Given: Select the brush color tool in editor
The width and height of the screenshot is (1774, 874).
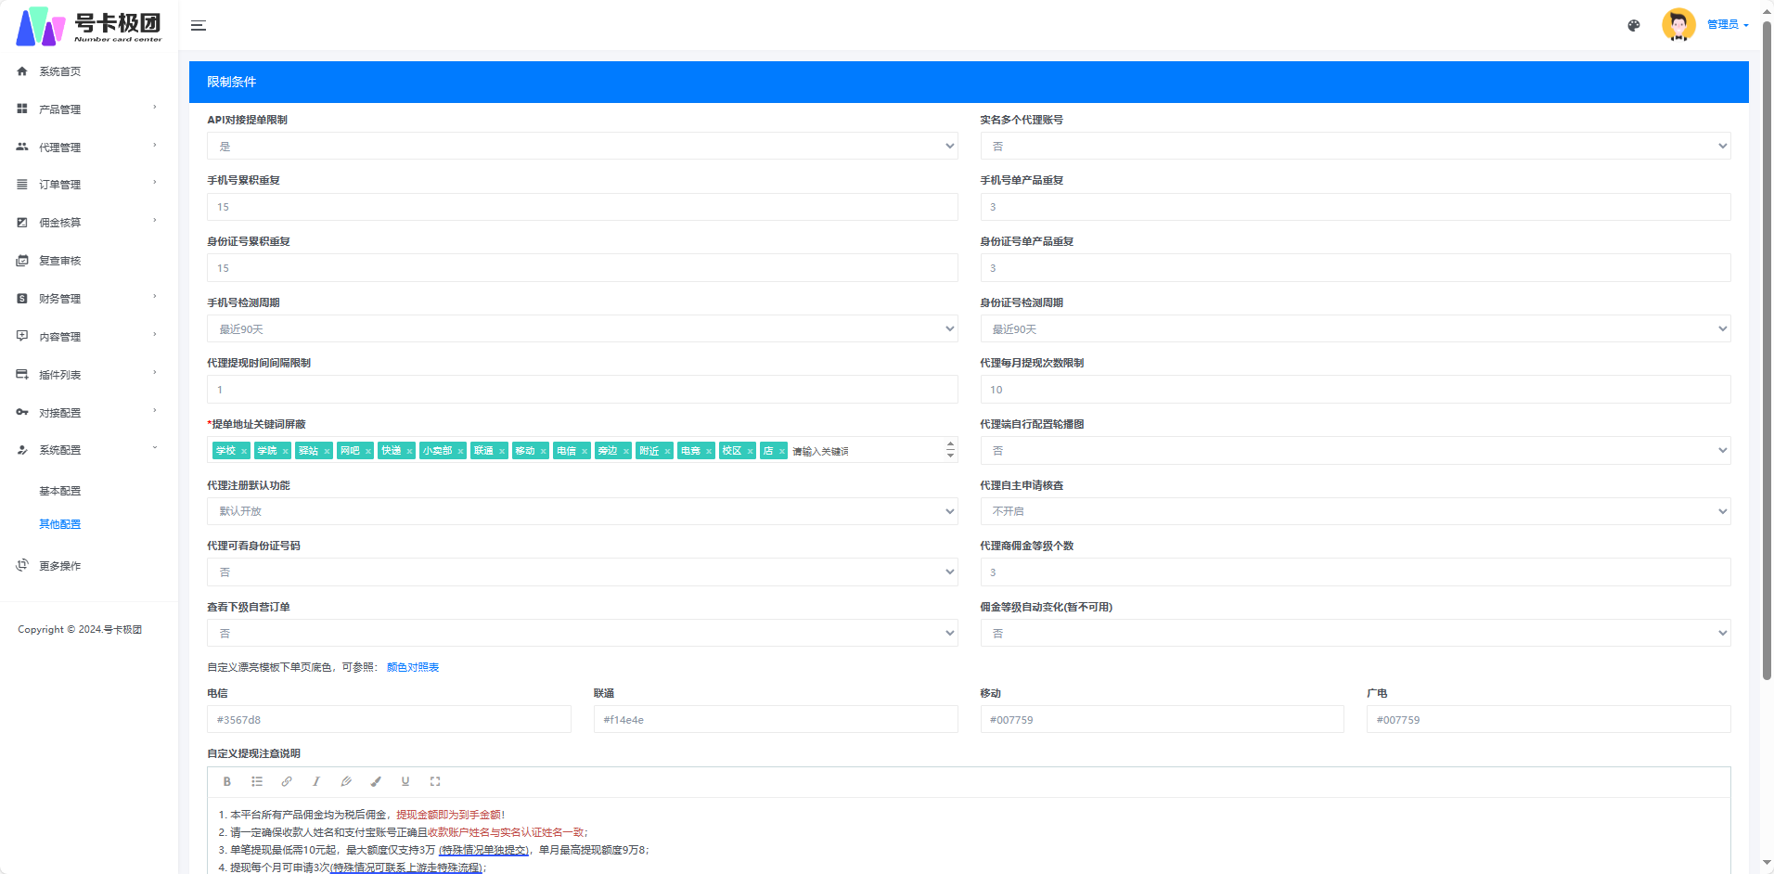Looking at the screenshot, I should tap(376, 781).
